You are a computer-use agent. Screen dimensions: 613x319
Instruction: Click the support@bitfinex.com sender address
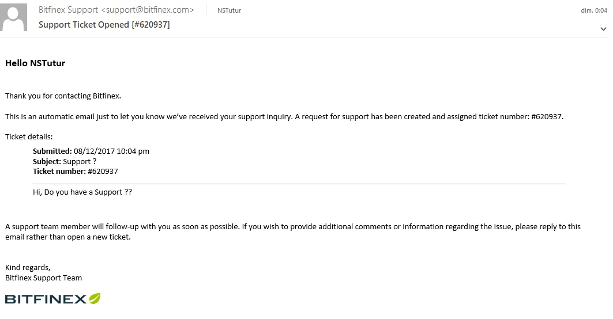pyautogui.click(x=148, y=10)
